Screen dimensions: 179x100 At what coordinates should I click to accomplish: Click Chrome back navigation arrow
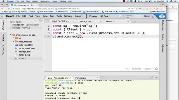pos(2,9)
